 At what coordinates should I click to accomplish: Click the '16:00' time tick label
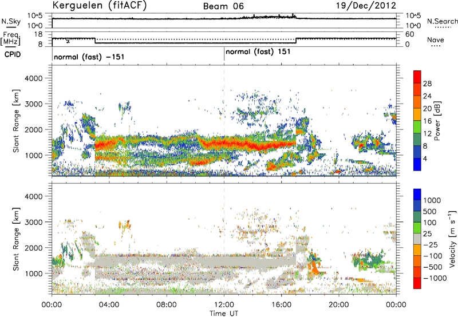click(x=281, y=305)
